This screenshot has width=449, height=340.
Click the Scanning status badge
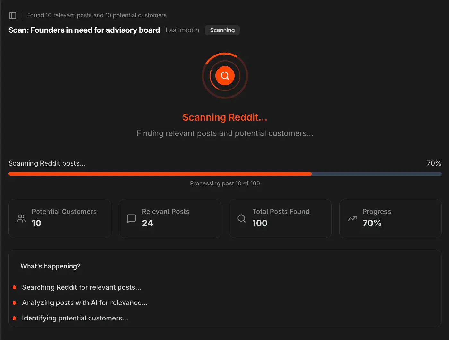(x=222, y=30)
